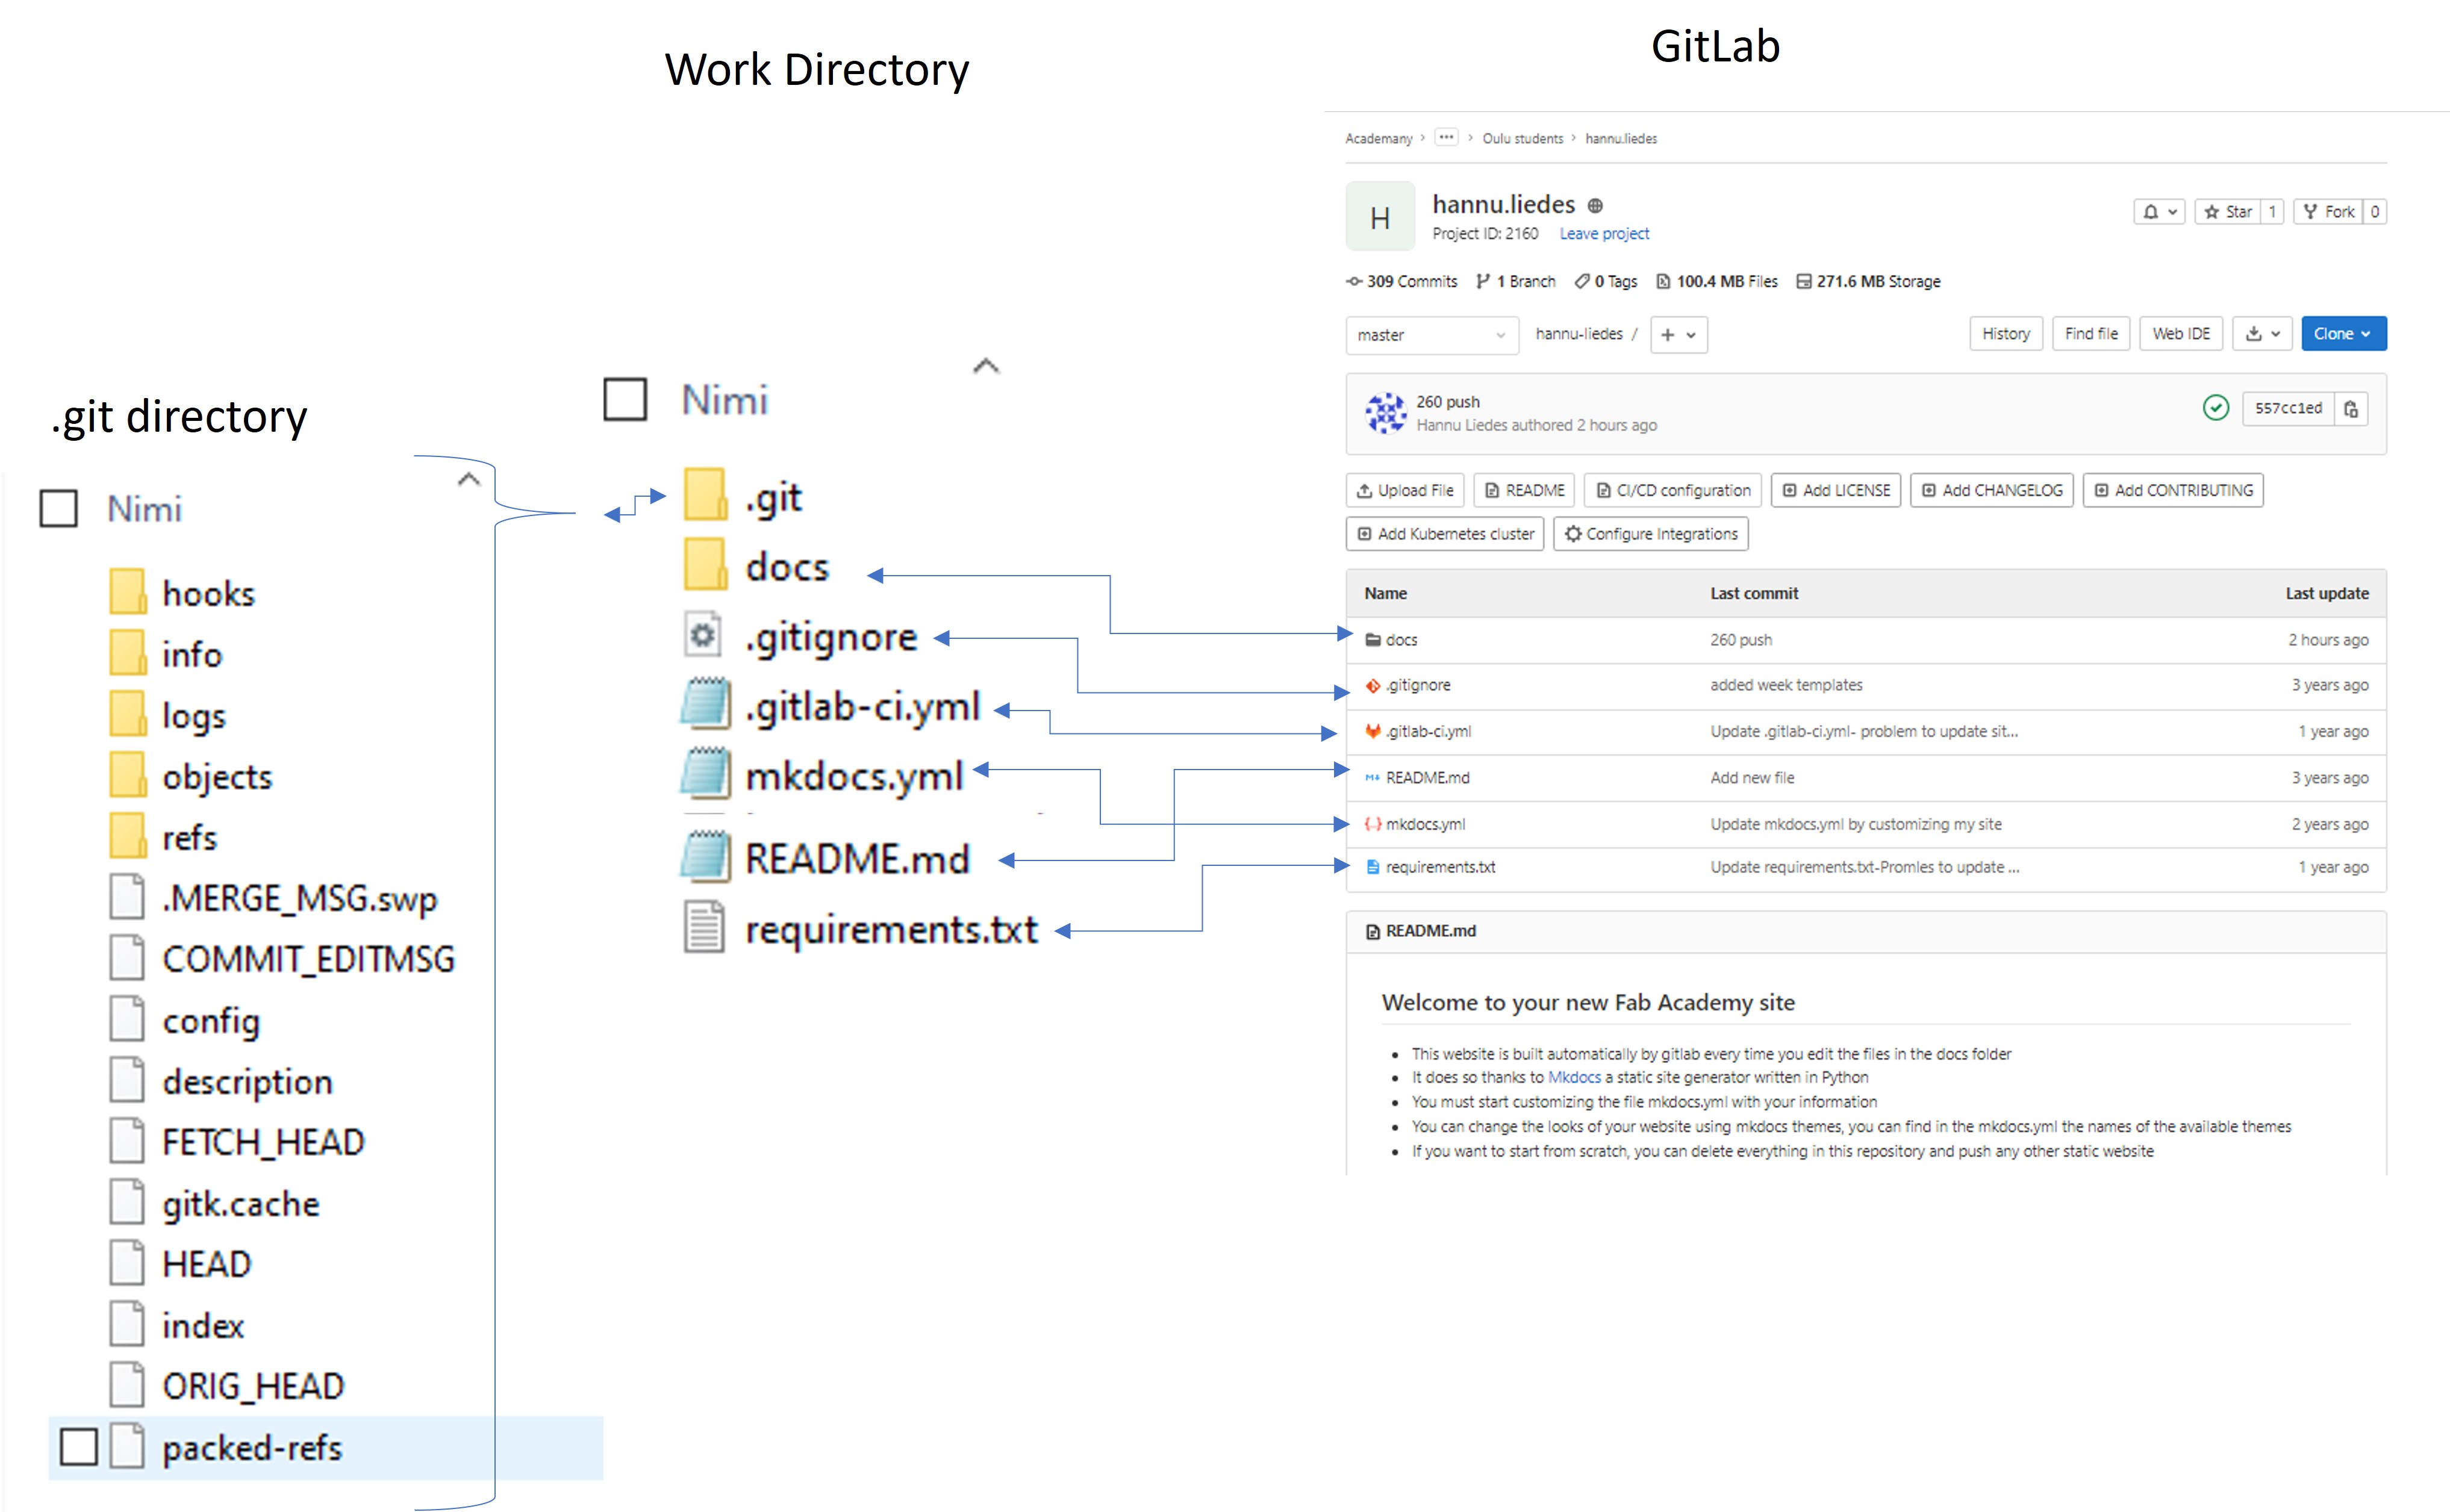The height and width of the screenshot is (1512, 2450).
Task: Click Add LICENSE
Action: 1836,490
